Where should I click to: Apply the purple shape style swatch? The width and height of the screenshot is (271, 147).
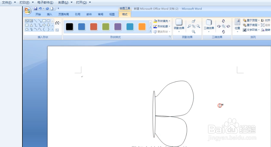point(118,27)
